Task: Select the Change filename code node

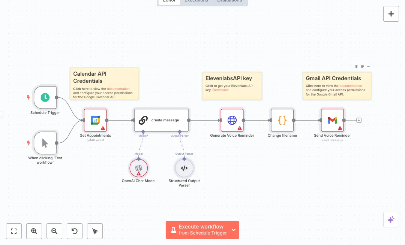Action: pos(282,120)
